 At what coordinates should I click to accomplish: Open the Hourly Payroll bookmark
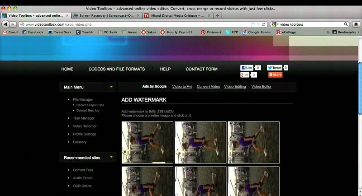point(178,32)
